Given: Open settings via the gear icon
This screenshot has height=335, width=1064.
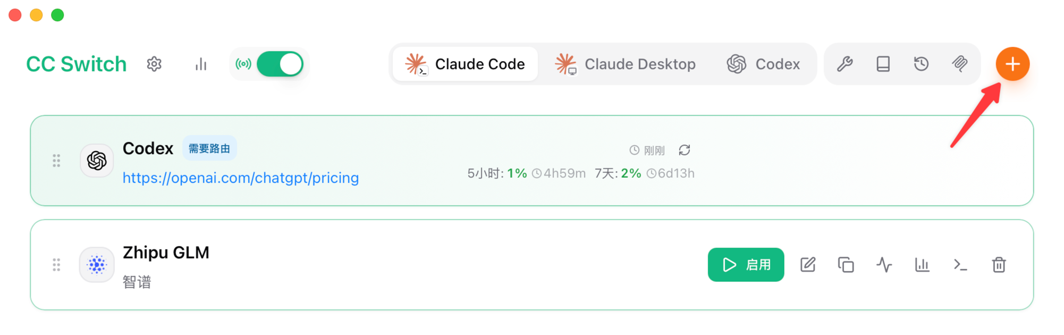Looking at the screenshot, I should pos(154,64).
